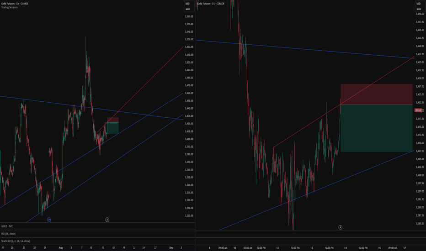Click the 3,560.00 price on the left chart axis
426x251 pixels.
pos(189,16)
